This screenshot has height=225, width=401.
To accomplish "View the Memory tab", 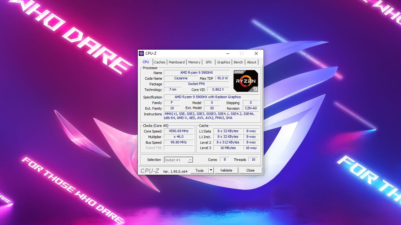I will 194,62.
